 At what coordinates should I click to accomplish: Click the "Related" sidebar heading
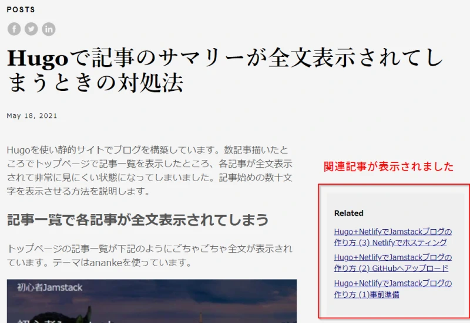pyautogui.click(x=349, y=213)
